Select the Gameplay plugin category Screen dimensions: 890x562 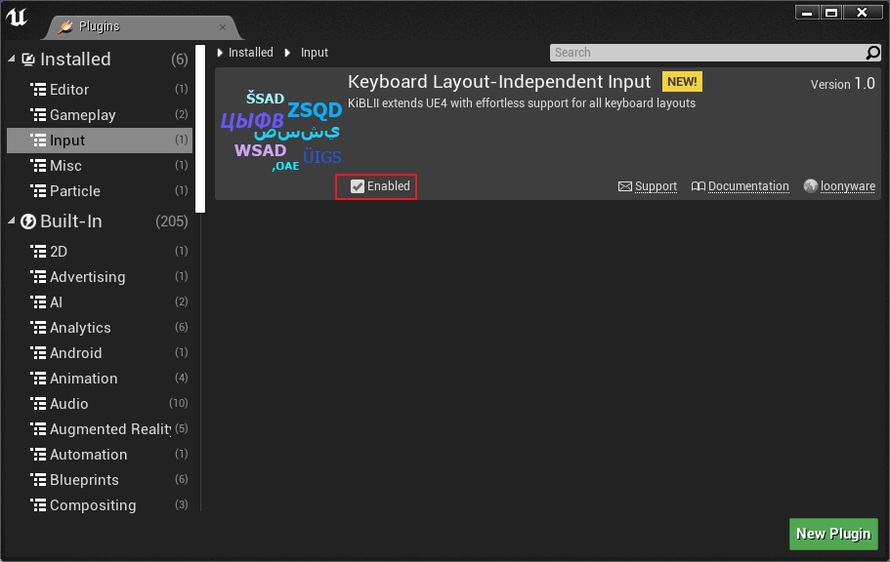[x=100, y=115]
